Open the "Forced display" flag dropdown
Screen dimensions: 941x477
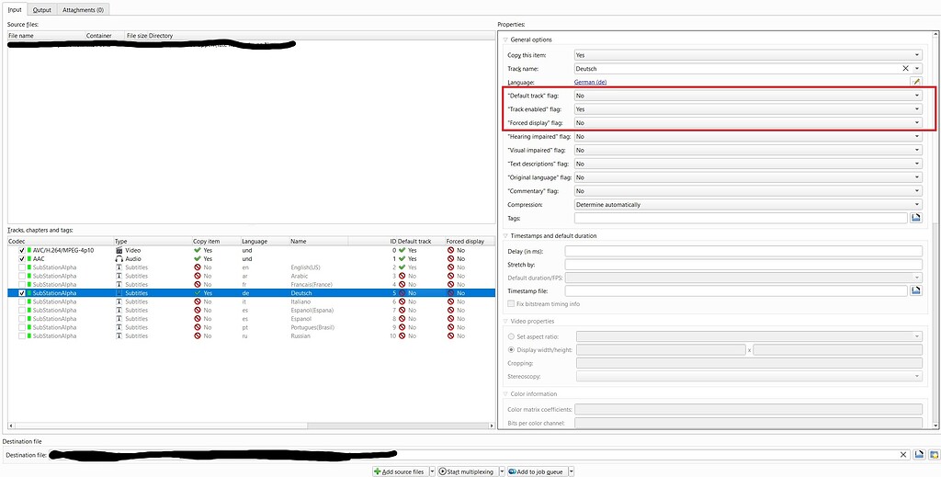tap(747, 122)
